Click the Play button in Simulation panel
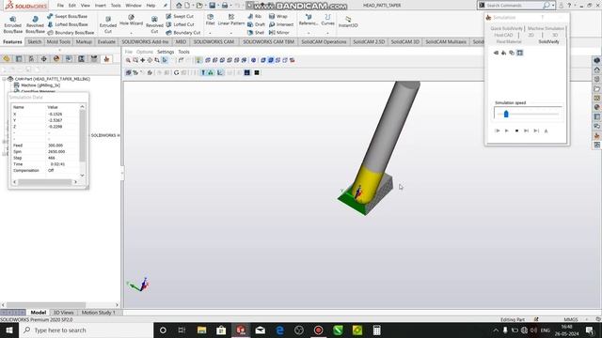The width and height of the screenshot is (602, 338). [x=506, y=131]
